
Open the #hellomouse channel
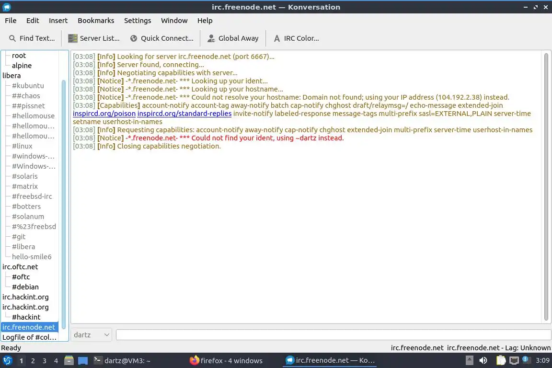point(33,116)
